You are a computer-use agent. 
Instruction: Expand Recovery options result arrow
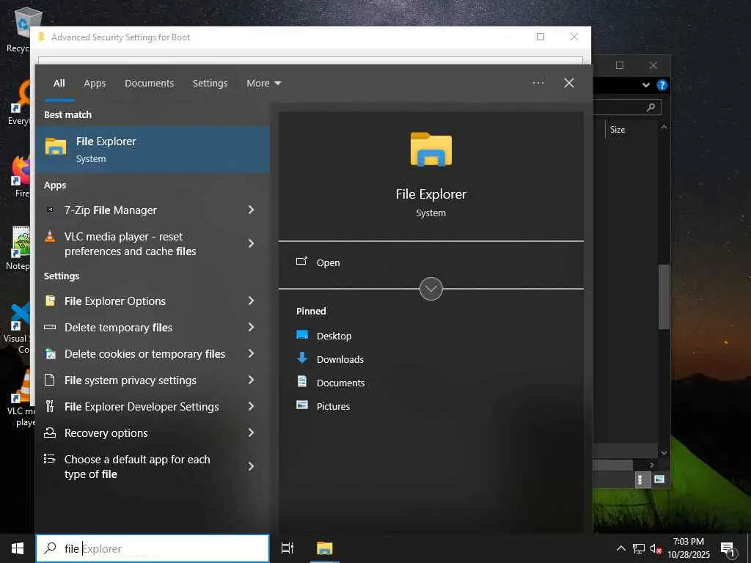pyautogui.click(x=251, y=433)
